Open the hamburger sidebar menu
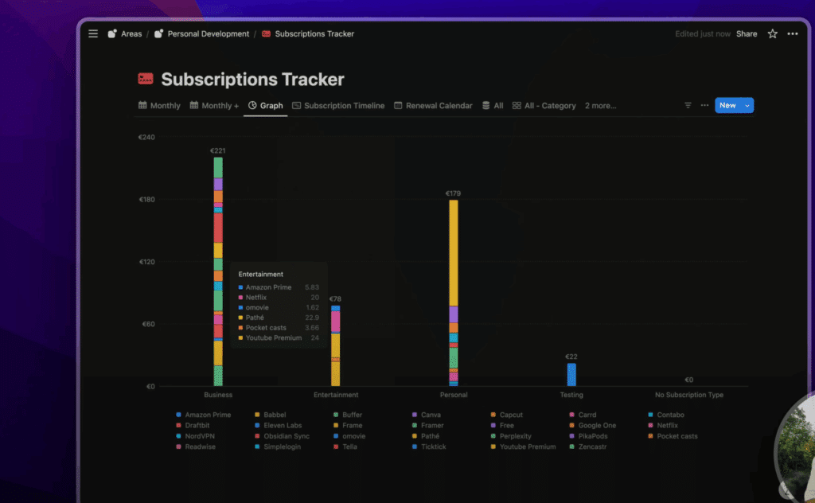The height and width of the screenshot is (503, 815). 93,34
